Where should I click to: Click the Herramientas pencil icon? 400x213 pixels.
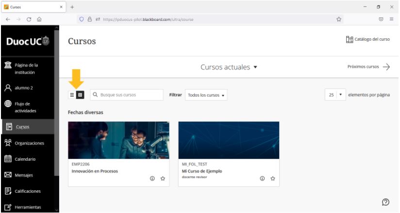tap(8, 207)
